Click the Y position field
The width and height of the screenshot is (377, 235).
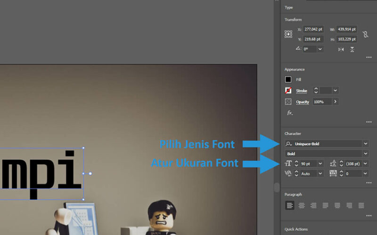[x=313, y=39]
